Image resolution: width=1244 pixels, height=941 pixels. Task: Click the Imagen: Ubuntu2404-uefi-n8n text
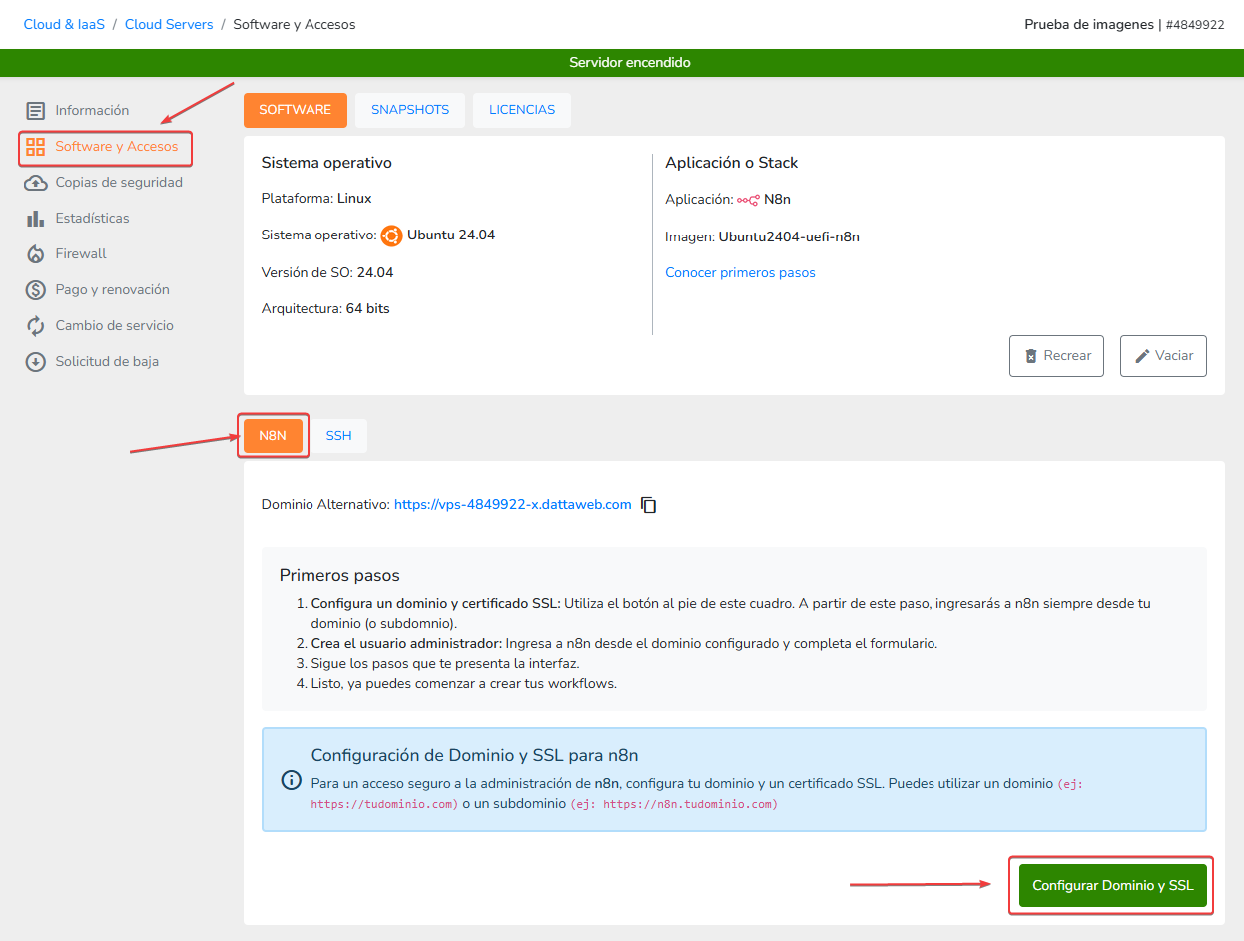pos(762,237)
